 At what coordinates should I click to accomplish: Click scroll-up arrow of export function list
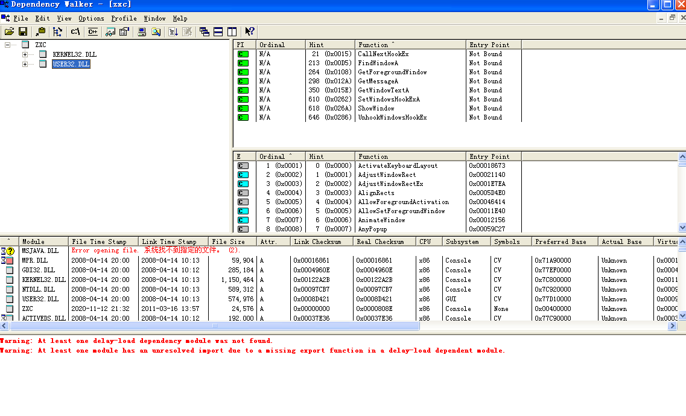click(x=682, y=156)
